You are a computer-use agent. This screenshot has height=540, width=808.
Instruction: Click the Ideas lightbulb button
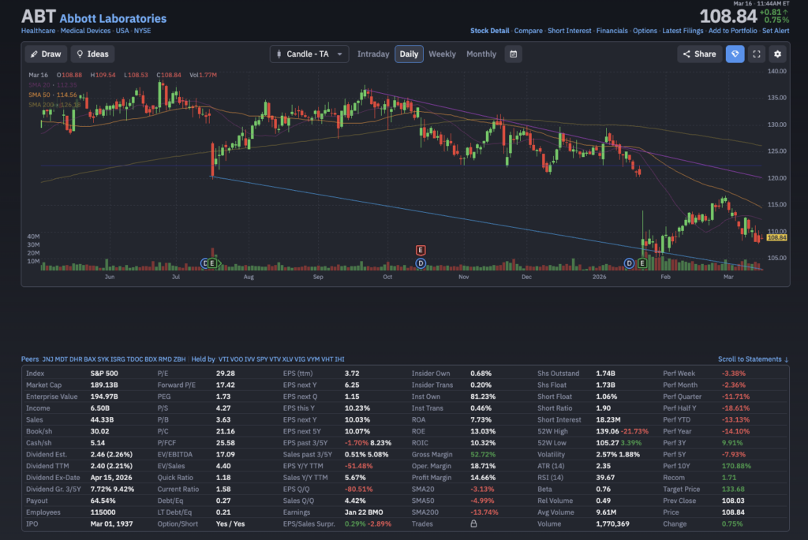tap(92, 54)
